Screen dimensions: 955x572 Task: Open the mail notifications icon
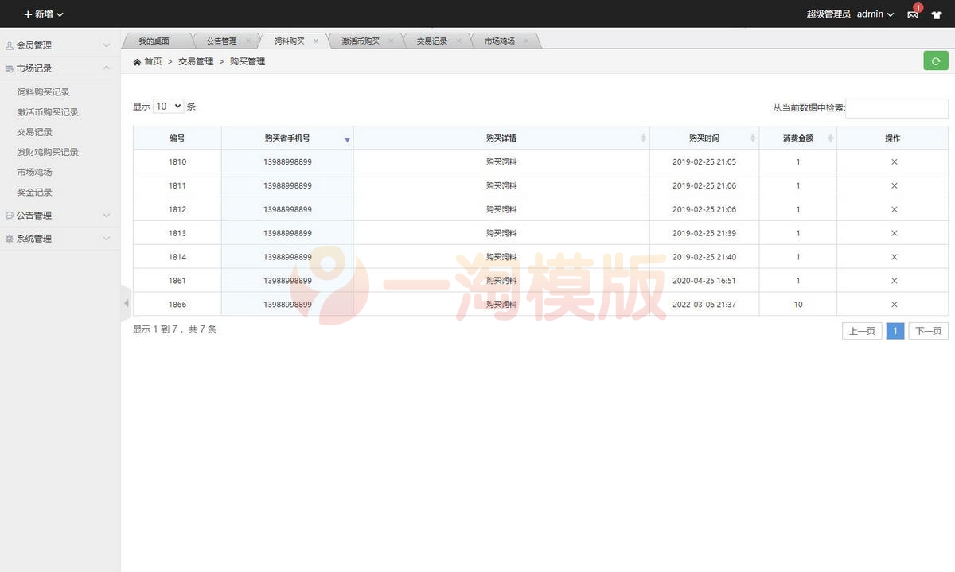(913, 14)
